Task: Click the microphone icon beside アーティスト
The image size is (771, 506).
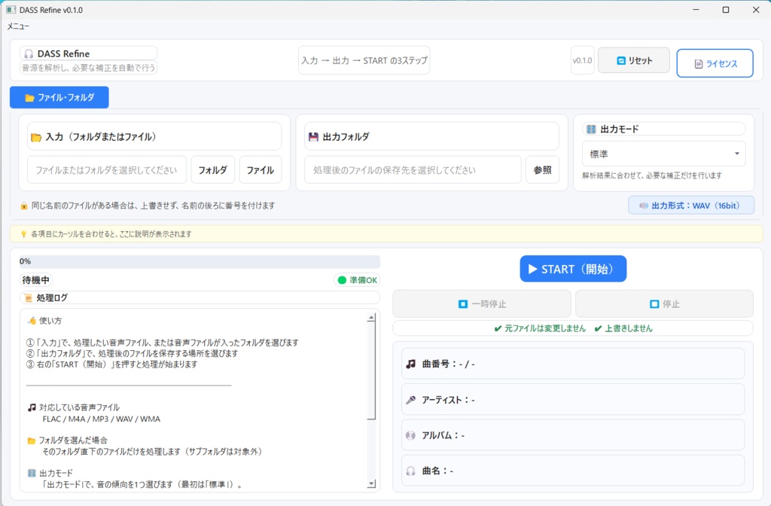Action: click(410, 400)
